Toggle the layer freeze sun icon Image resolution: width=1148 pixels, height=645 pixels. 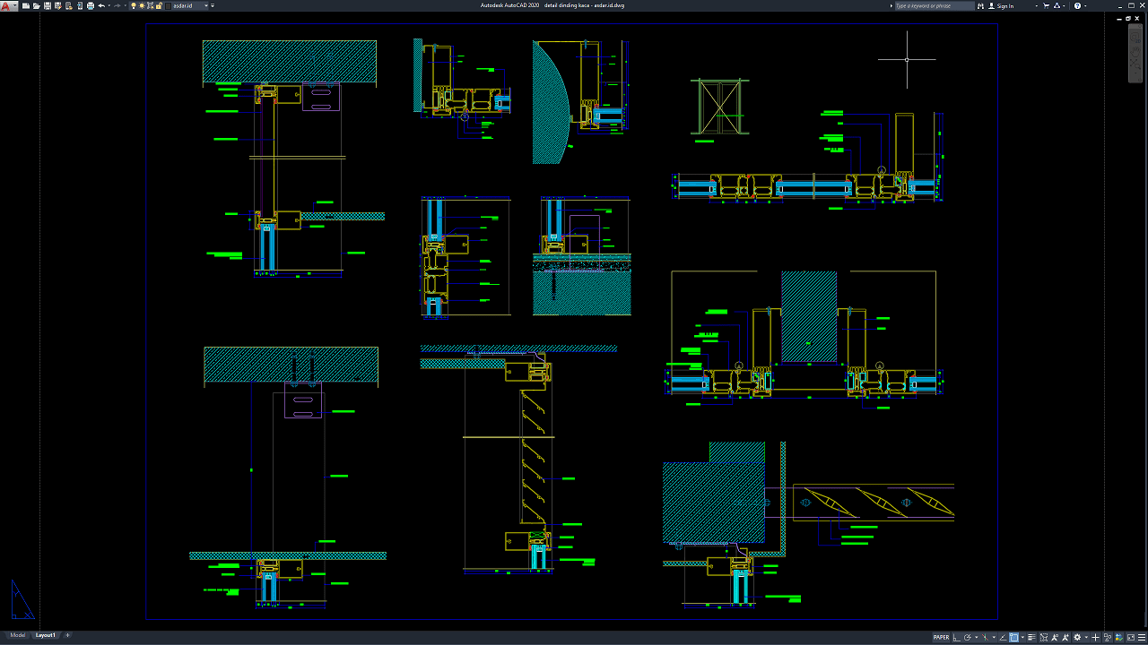[x=142, y=5]
